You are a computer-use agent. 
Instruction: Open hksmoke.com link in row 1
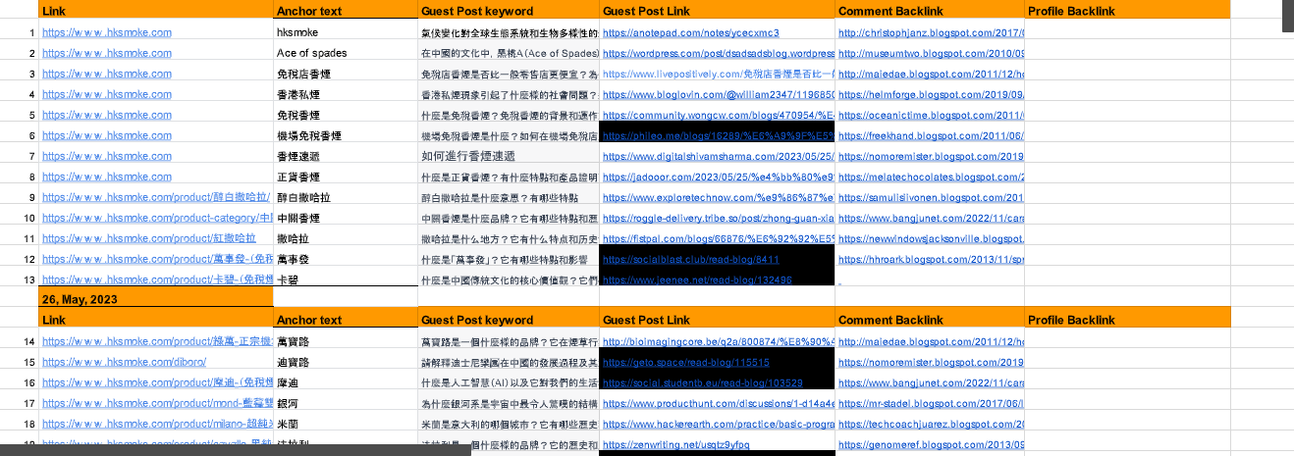coord(107,32)
